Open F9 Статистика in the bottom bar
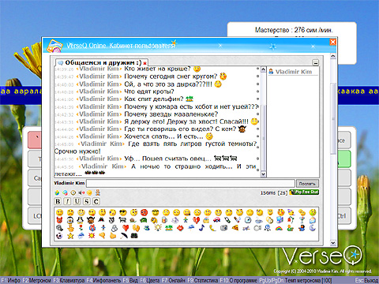379x284 pixels. (x=203, y=280)
